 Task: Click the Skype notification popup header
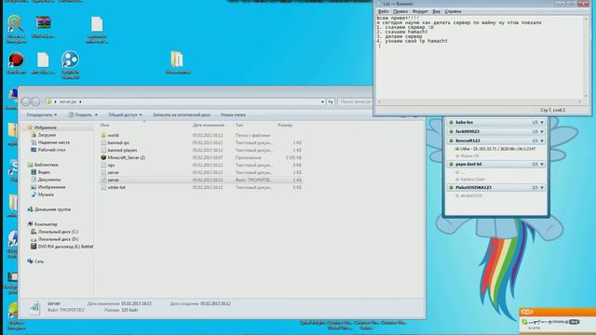point(558,312)
